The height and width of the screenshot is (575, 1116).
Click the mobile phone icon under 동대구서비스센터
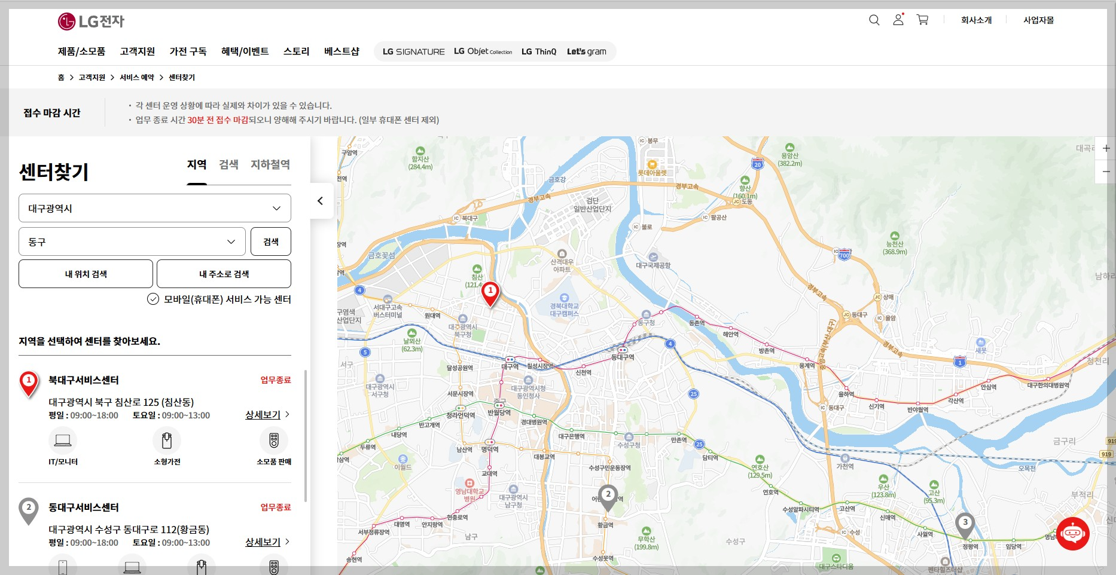(x=63, y=567)
